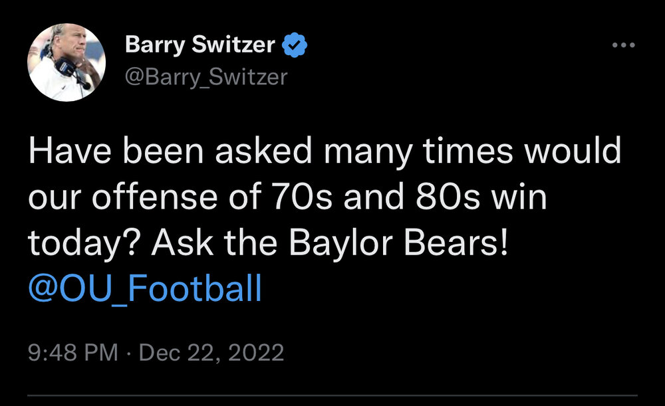Open the @Barry_Switzer handle link

(x=206, y=77)
